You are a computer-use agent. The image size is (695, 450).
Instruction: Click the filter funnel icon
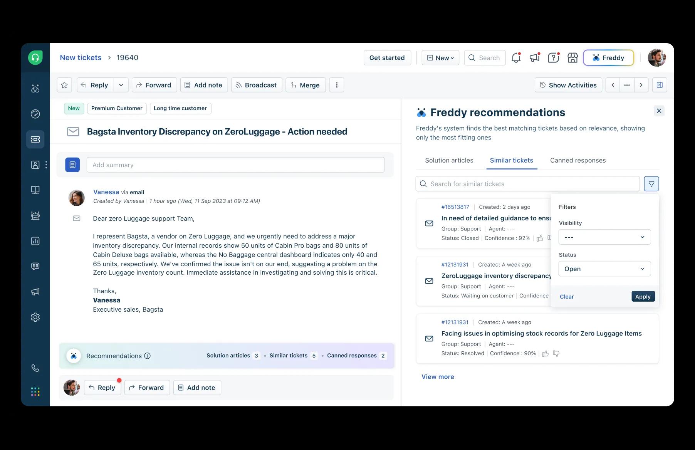point(651,184)
